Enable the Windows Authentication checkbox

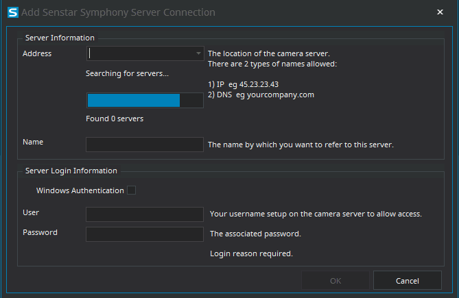[132, 190]
